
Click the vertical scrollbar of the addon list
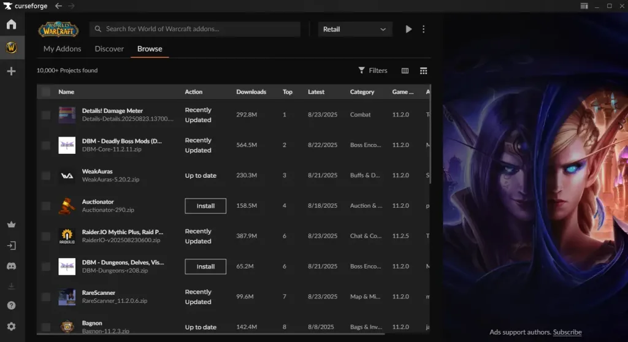430,134
